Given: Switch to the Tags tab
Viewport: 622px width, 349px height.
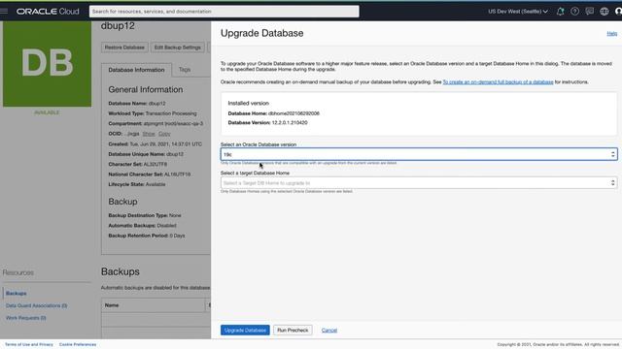Looking at the screenshot, I should 185,69.
